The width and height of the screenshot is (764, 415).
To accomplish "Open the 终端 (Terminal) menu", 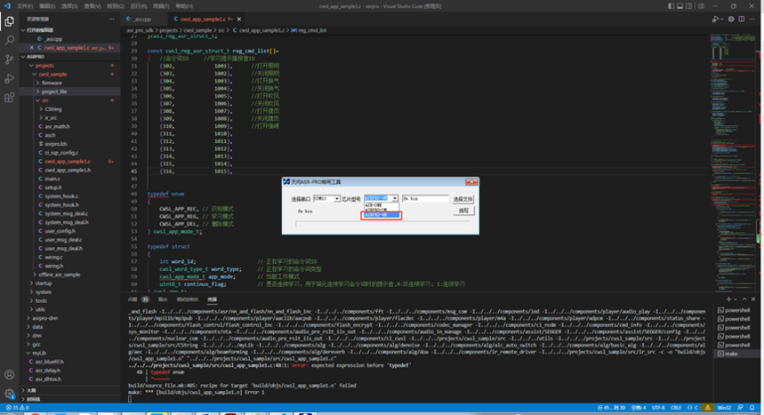I will click(x=161, y=6).
